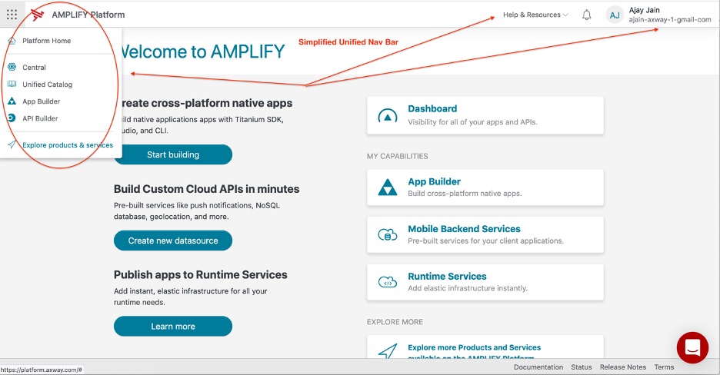Open the app switcher grid icon
The image size is (720, 375).
coord(12,14)
